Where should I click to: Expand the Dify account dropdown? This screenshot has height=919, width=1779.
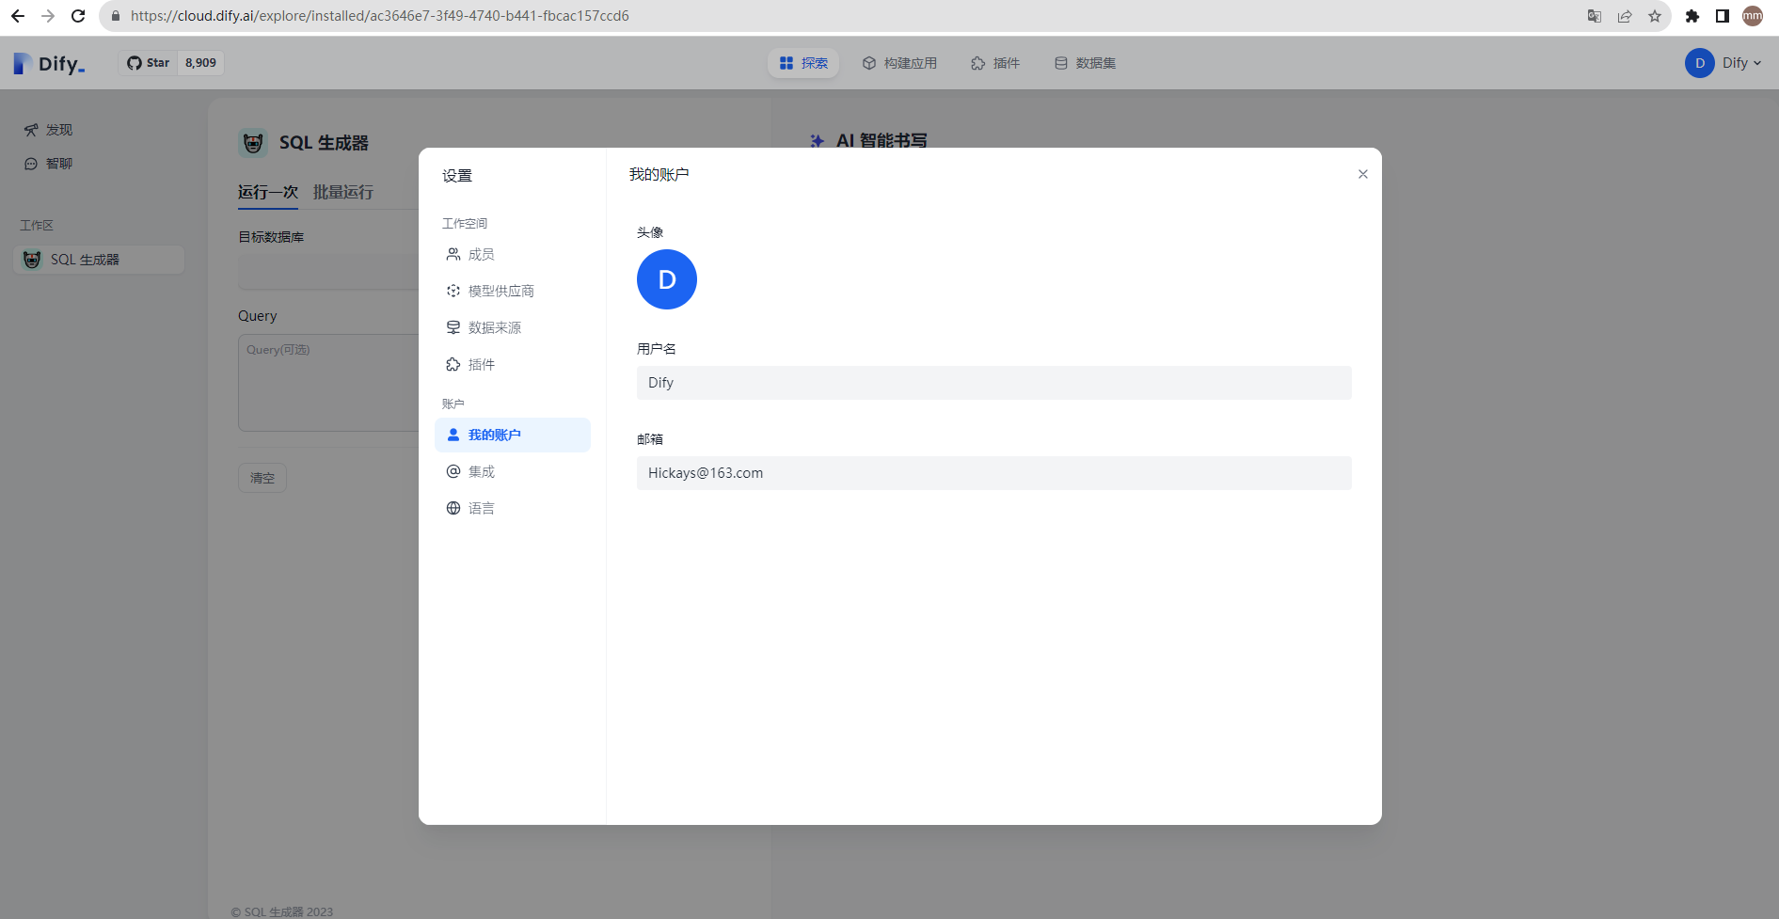pos(1723,63)
